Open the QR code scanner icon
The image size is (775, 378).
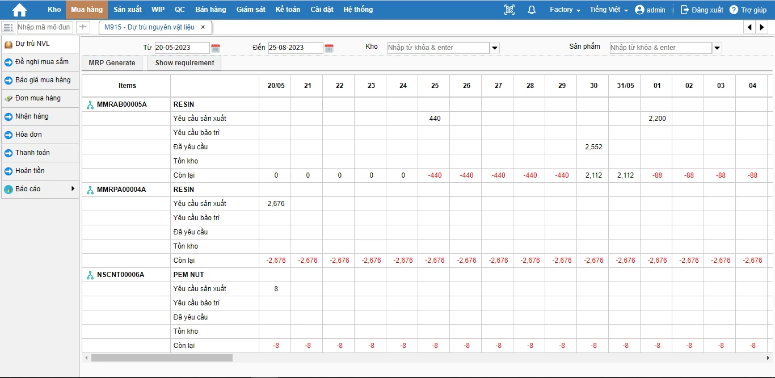509,10
